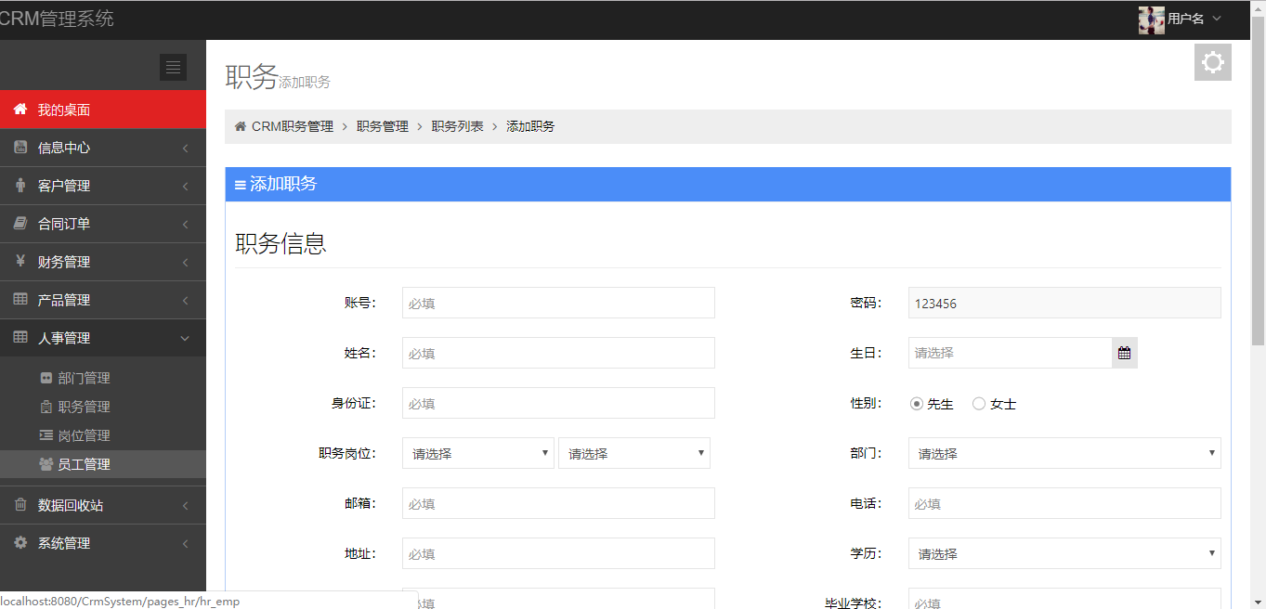
Task: Click the 员工管理 users icon
Action: 46,464
